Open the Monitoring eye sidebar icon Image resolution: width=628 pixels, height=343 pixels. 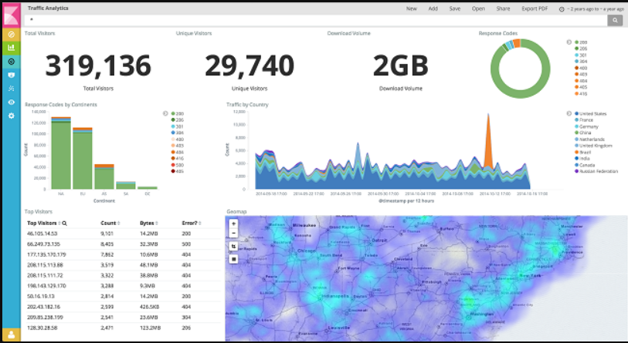point(12,102)
